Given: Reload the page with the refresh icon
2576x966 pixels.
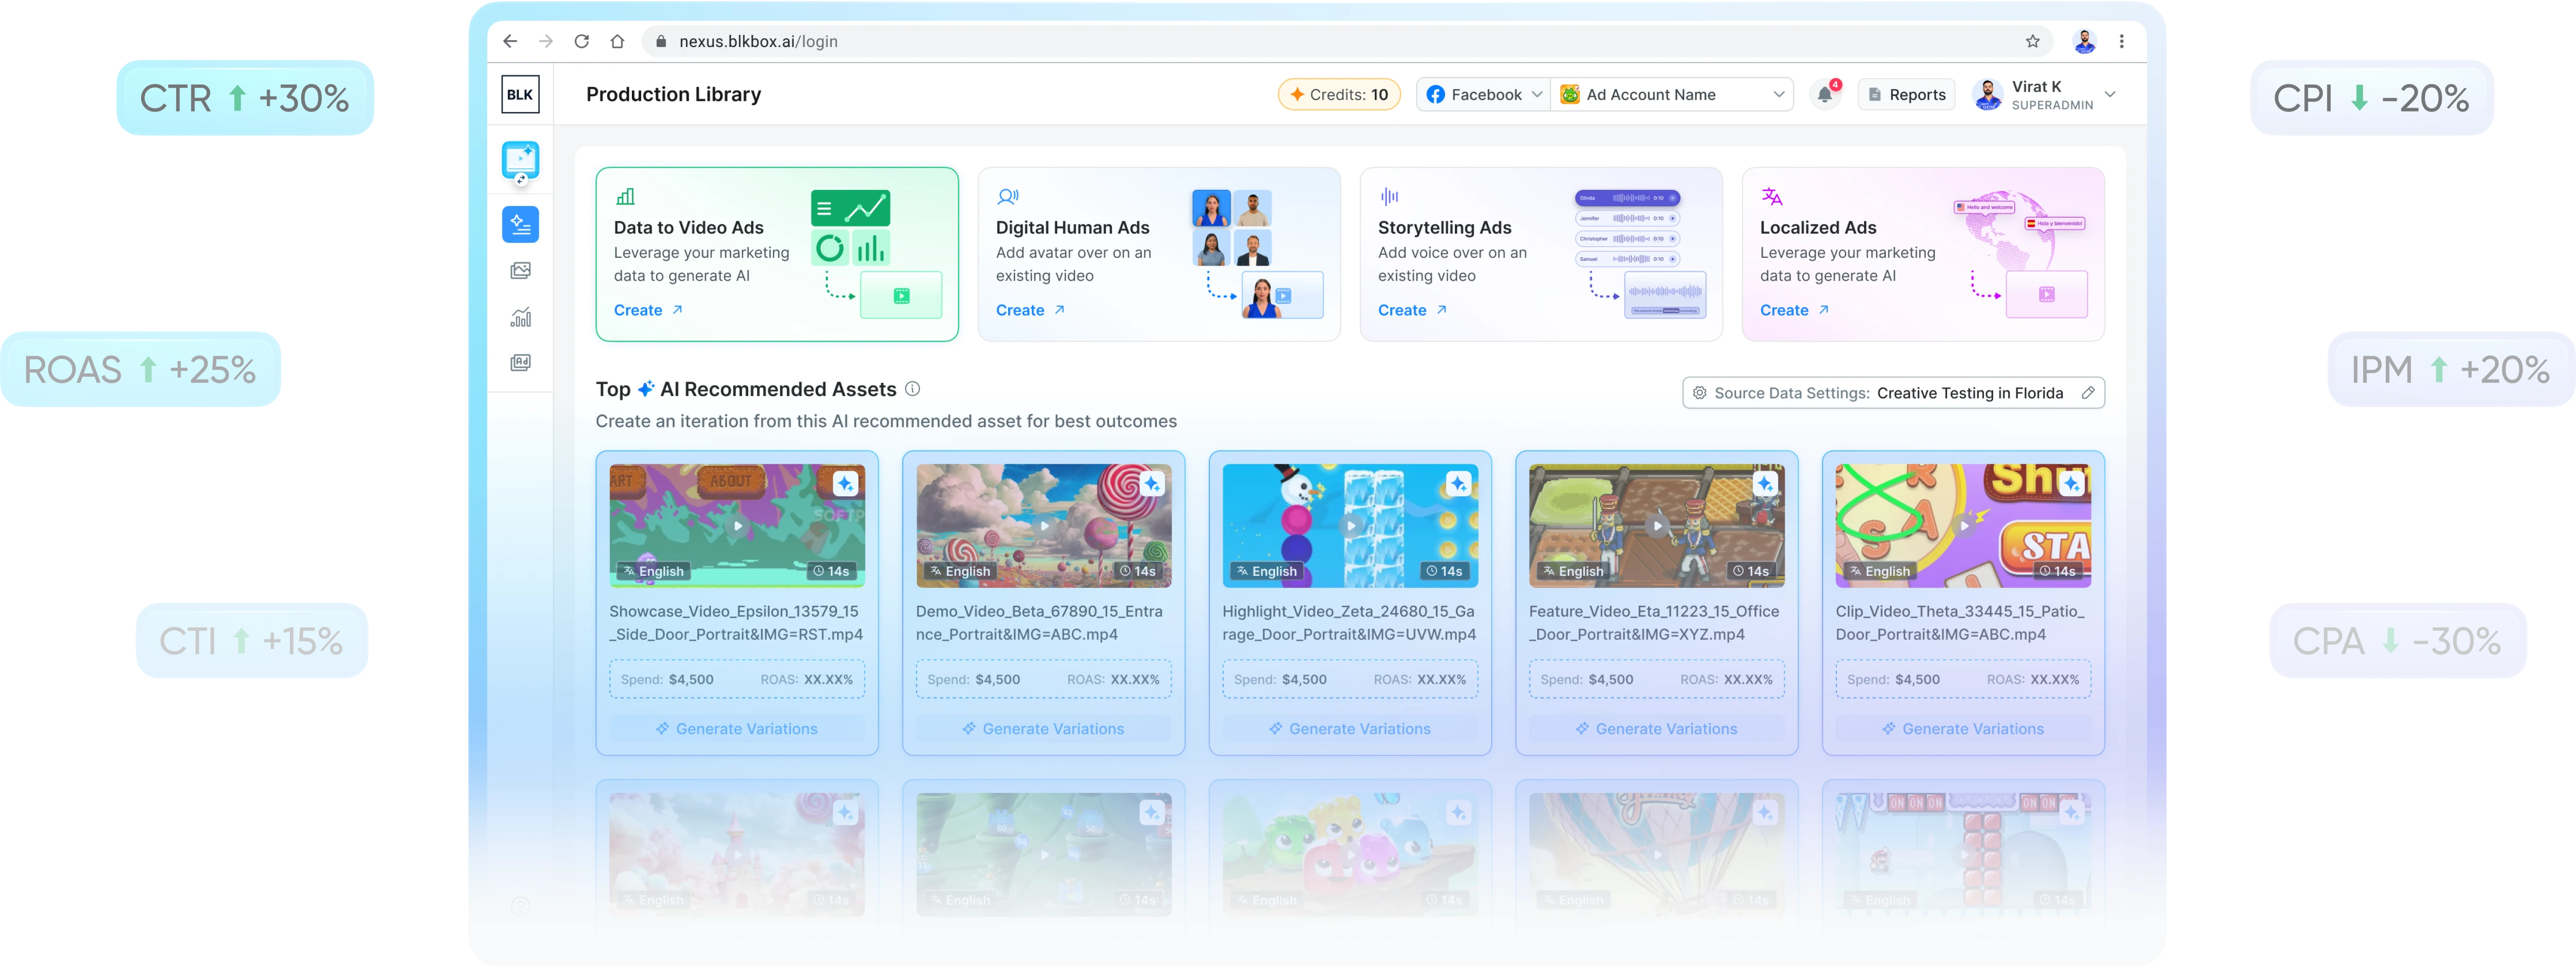Looking at the screenshot, I should tap(581, 41).
